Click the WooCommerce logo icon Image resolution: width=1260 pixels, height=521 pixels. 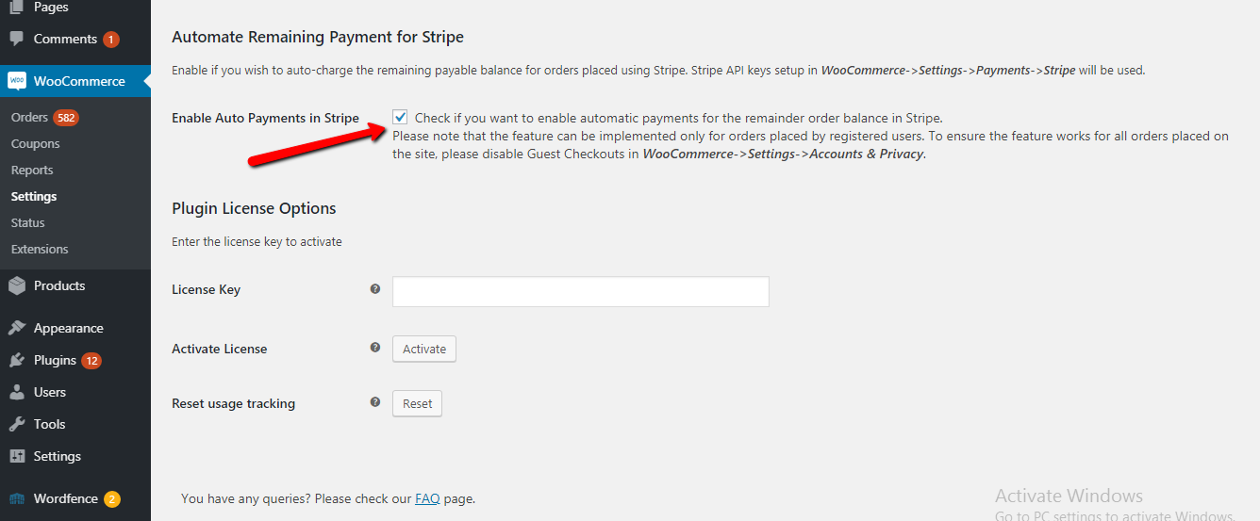click(x=17, y=81)
